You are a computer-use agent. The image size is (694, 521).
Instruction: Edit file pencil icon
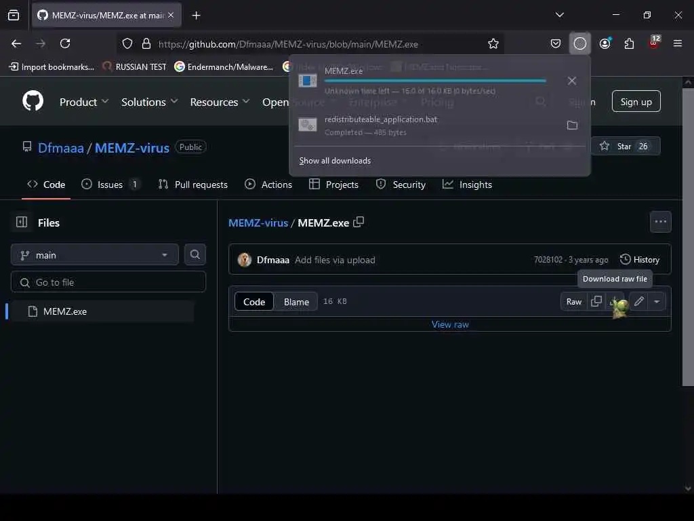pyautogui.click(x=638, y=301)
